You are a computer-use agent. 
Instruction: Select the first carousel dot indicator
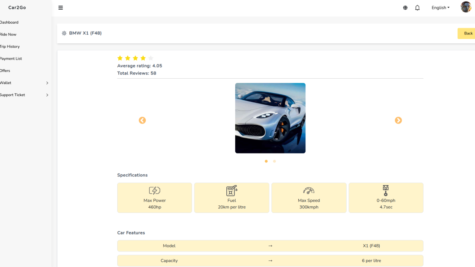click(x=266, y=161)
